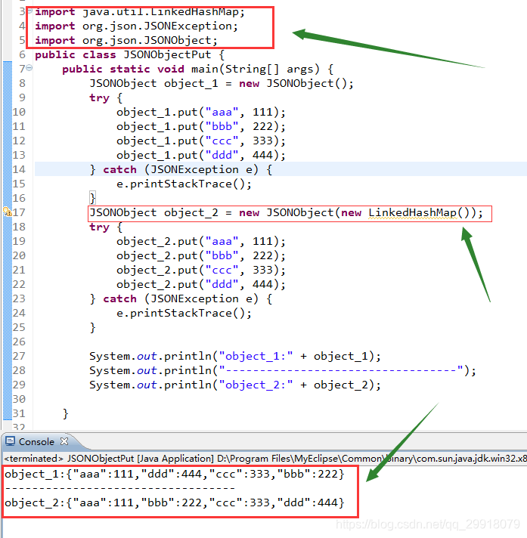Screen dimensions: 527x538
Task: Click object_1.put("ddd", 444) line
Action: click(201, 156)
